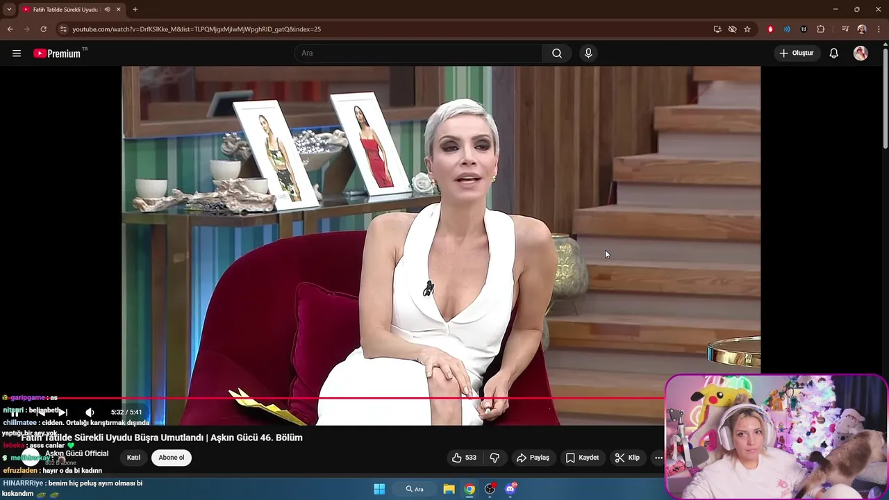The width and height of the screenshot is (889, 500).
Task: Go to YouTube Premium home logo
Action: pyautogui.click(x=58, y=53)
